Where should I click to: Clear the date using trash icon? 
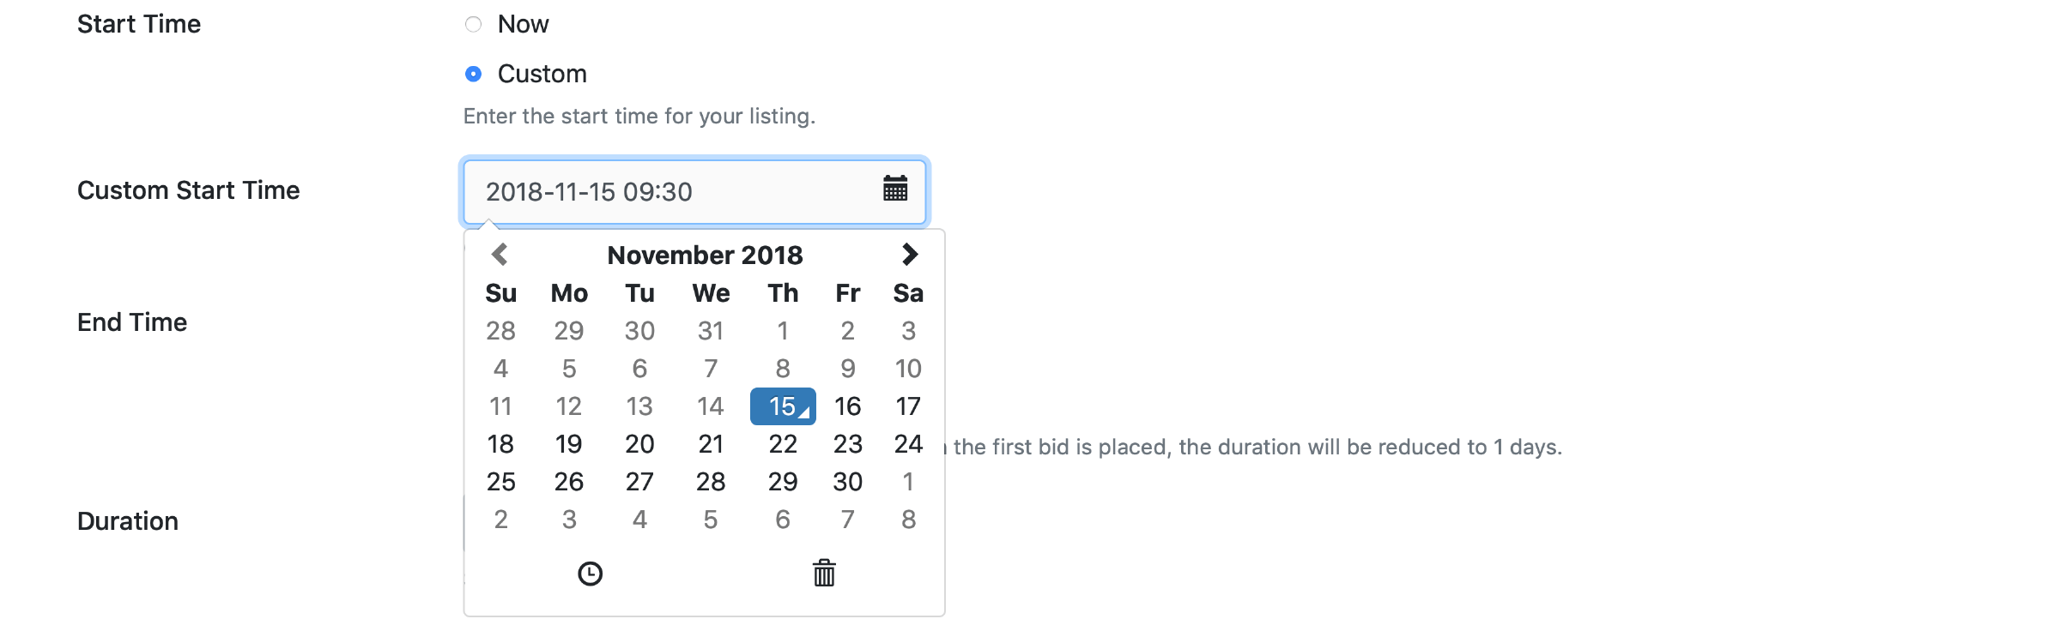pyautogui.click(x=824, y=574)
